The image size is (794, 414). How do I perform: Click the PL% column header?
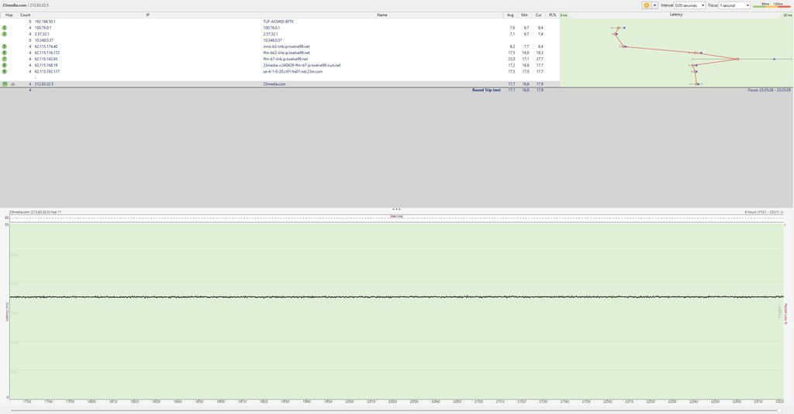coord(552,15)
